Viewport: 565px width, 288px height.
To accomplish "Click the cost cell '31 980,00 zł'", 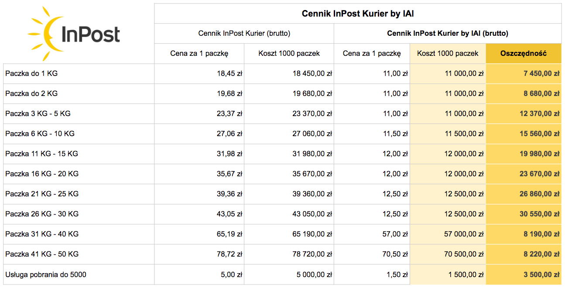I will click(x=289, y=154).
